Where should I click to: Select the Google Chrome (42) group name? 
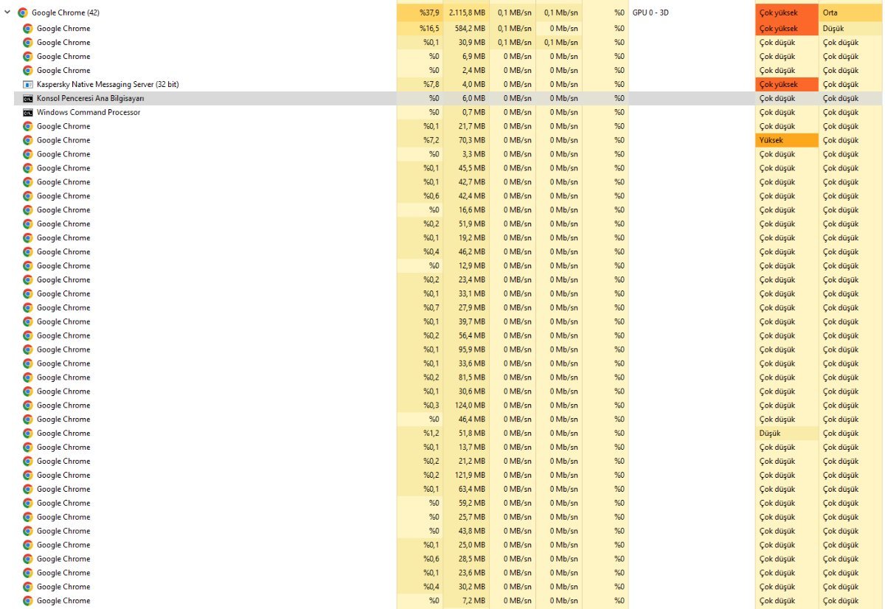coord(67,13)
